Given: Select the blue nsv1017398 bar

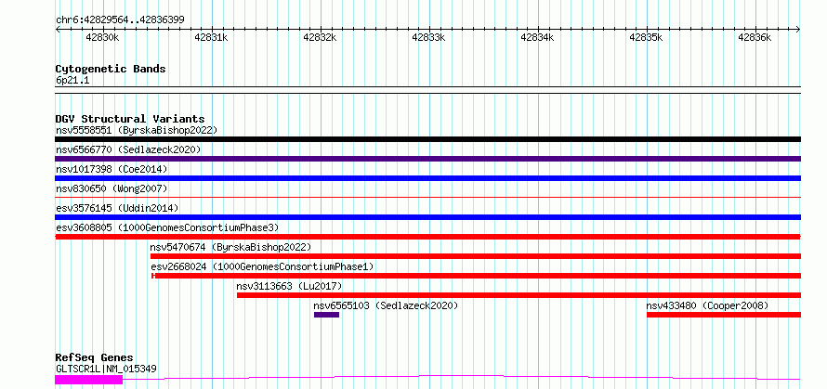Looking at the screenshot, I should [x=427, y=178].
